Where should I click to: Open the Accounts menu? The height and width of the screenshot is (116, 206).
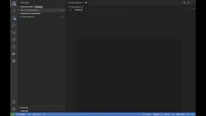(x=14, y=102)
